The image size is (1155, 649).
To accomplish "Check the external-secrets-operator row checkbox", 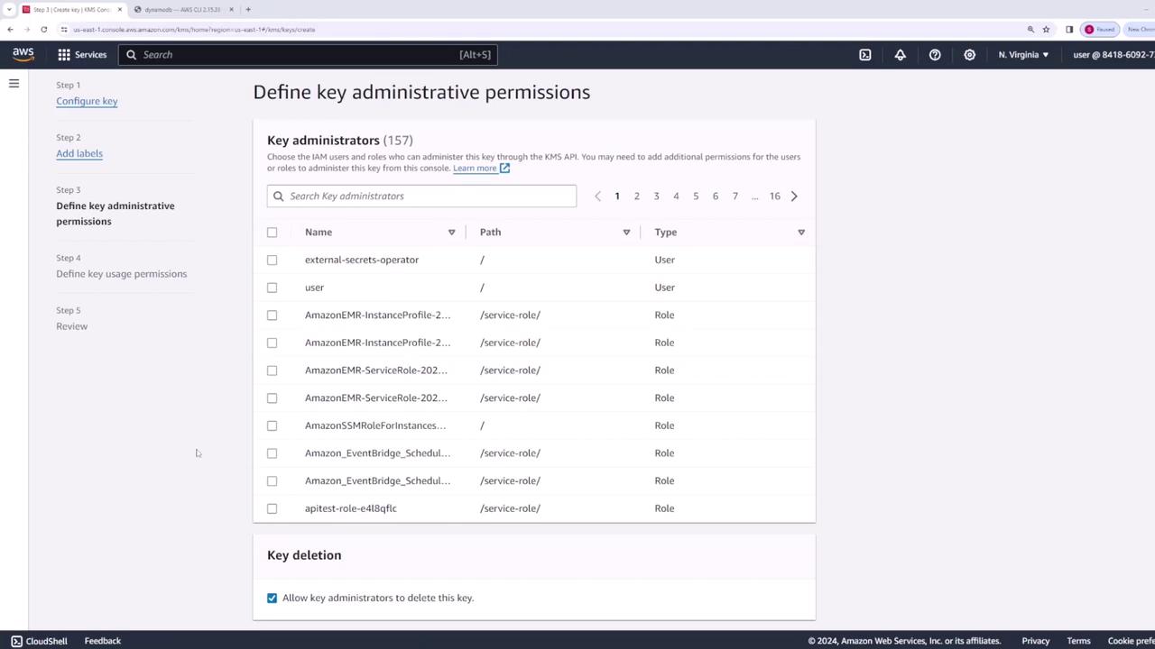I will coord(272,260).
